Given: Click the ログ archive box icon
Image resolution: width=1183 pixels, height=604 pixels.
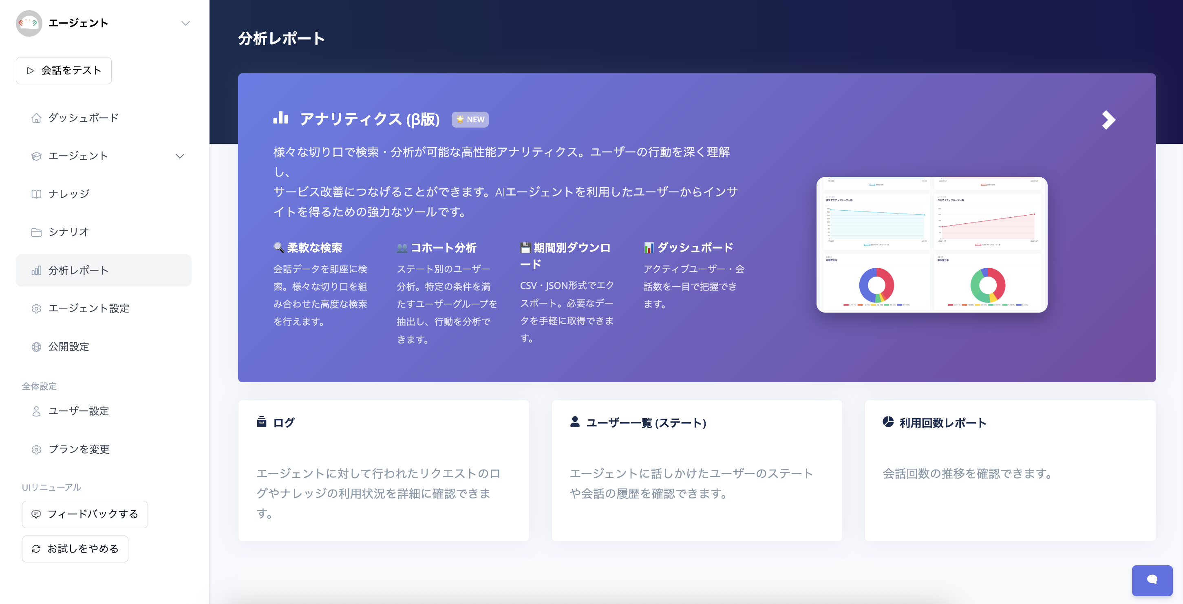Looking at the screenshot, I should pos(261,421).
